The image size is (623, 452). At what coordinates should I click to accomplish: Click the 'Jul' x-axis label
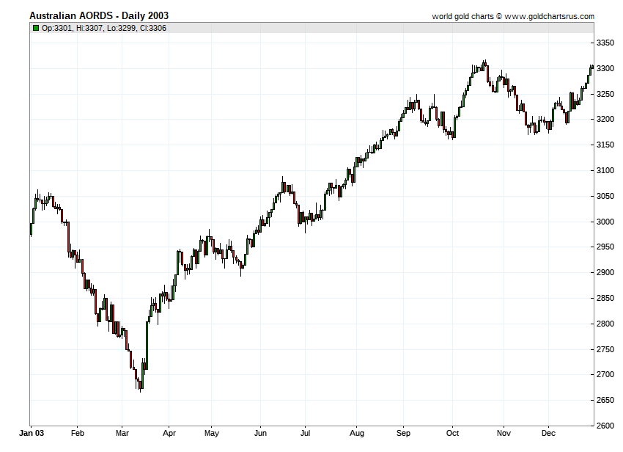point(305,433)
